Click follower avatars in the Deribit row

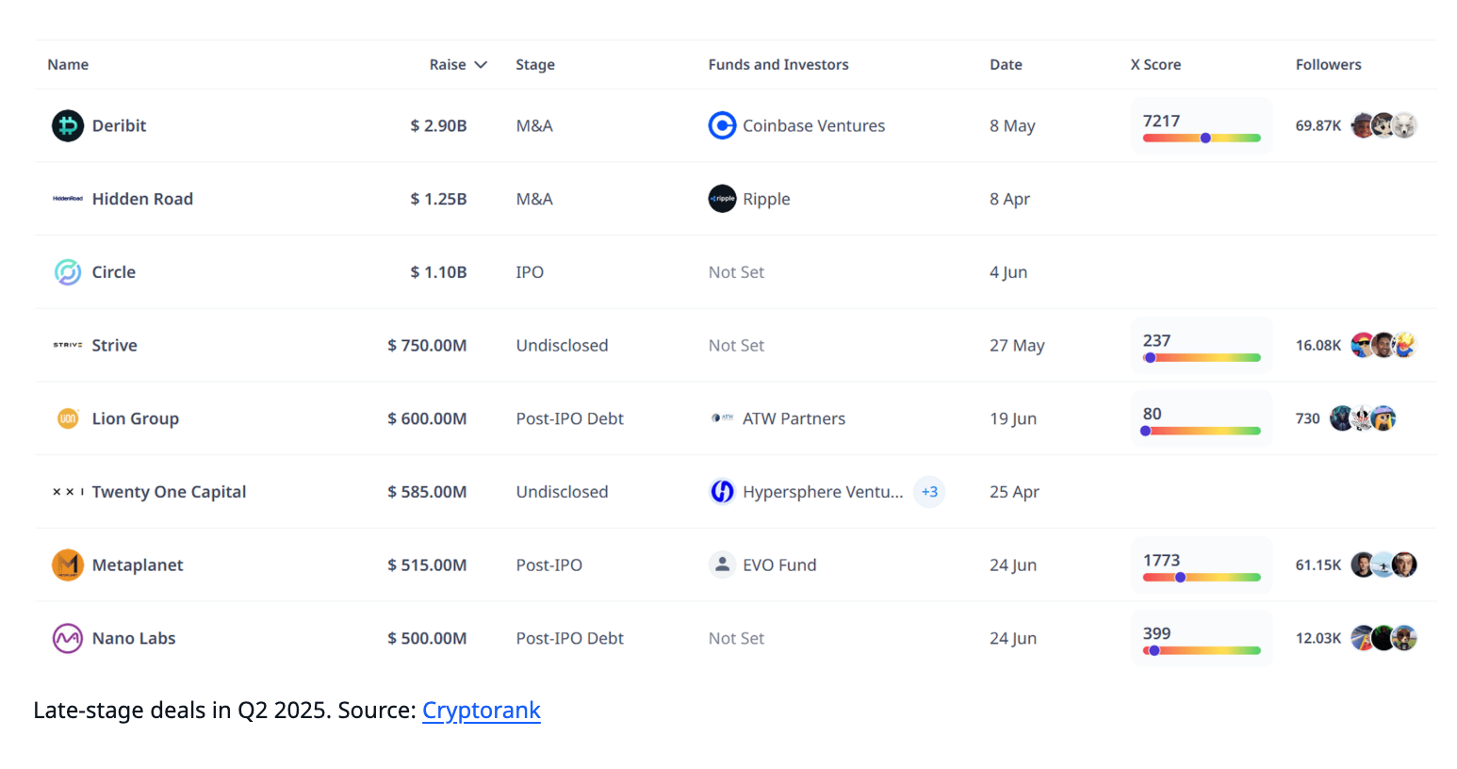[1383, 125]
